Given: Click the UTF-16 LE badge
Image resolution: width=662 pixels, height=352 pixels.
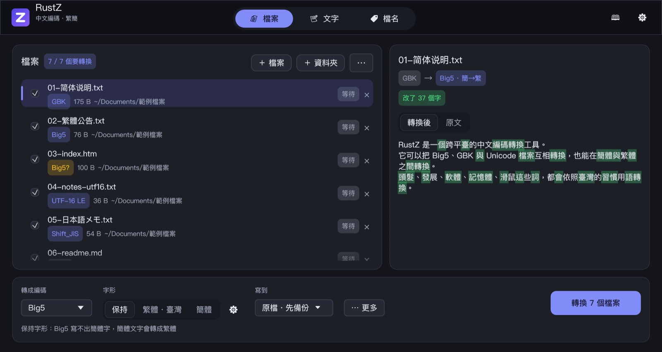Looking at the screenshot, I should click(x=68, y=201).
